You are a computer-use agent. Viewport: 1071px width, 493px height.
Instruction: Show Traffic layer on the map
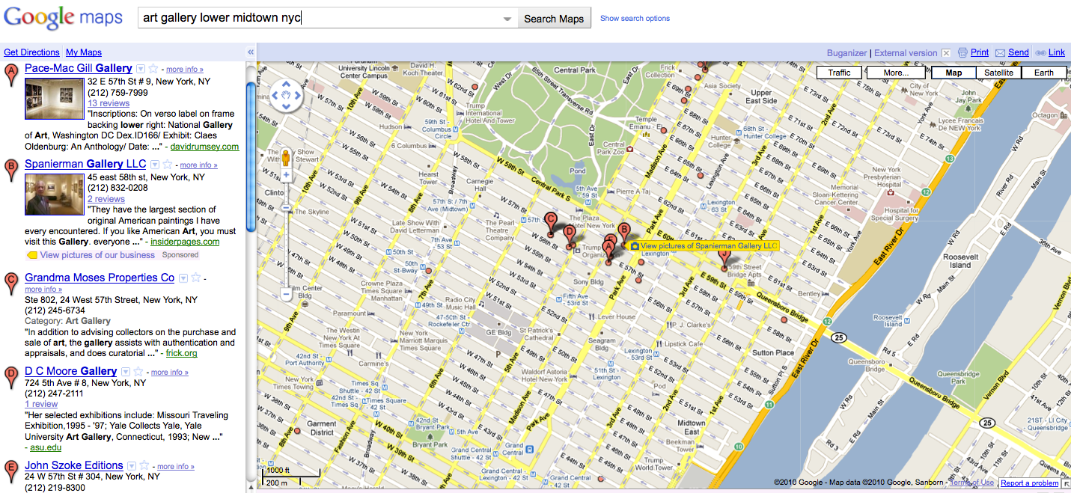point(840,73)
